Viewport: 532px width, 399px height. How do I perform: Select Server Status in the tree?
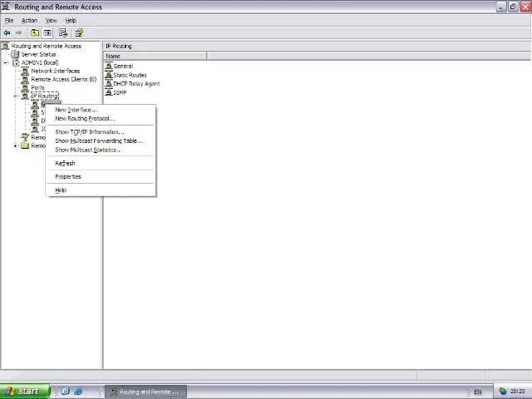[38, 54]
